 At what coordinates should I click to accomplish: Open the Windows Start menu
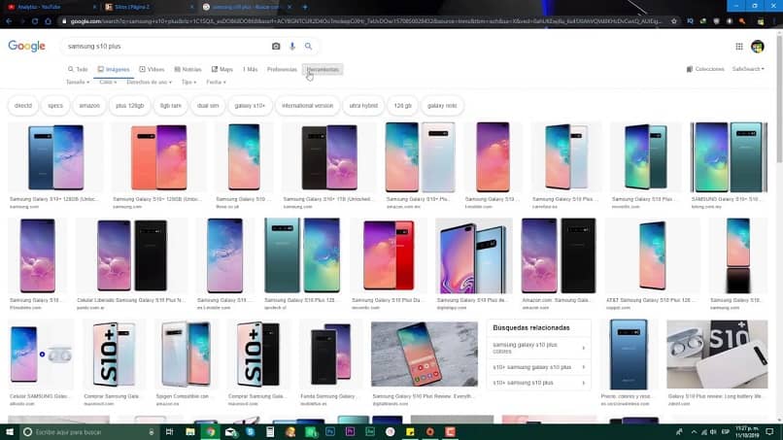[10, 431]
